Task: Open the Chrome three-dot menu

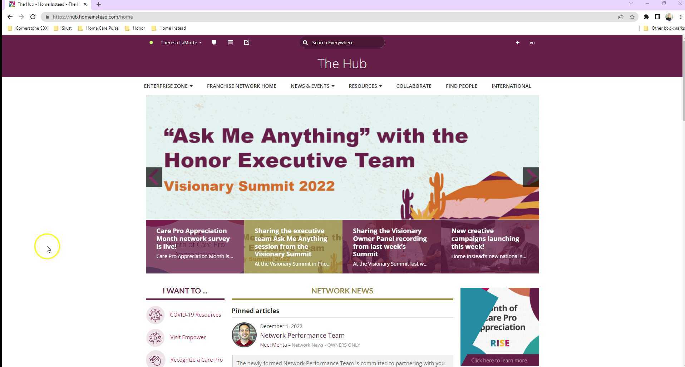Action: 681,17
